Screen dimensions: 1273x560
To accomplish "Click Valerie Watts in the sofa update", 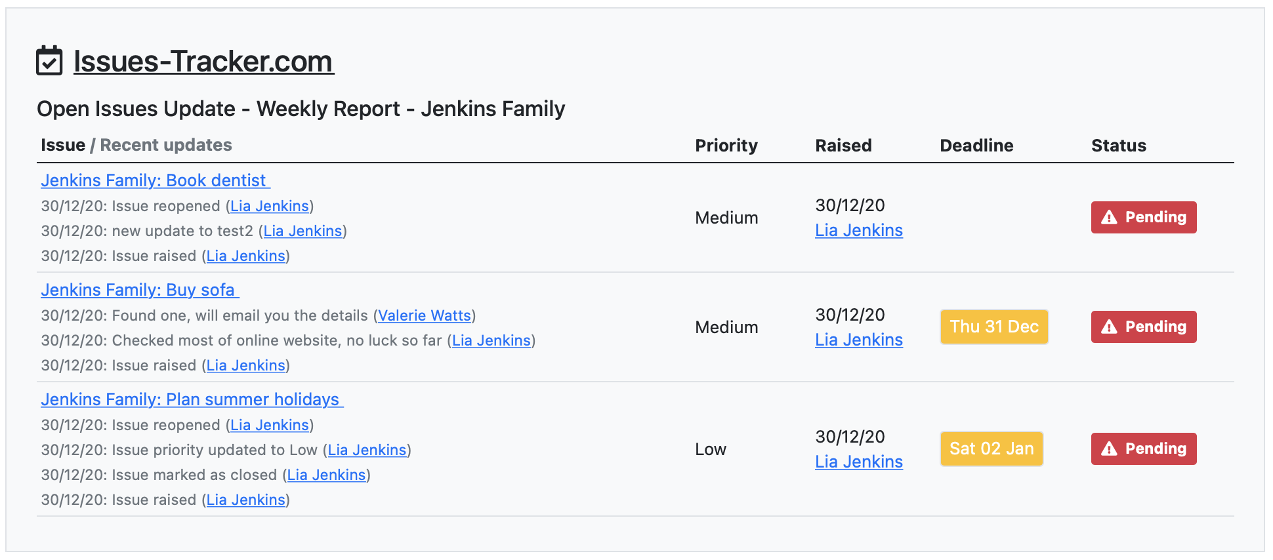I will 423,315.
